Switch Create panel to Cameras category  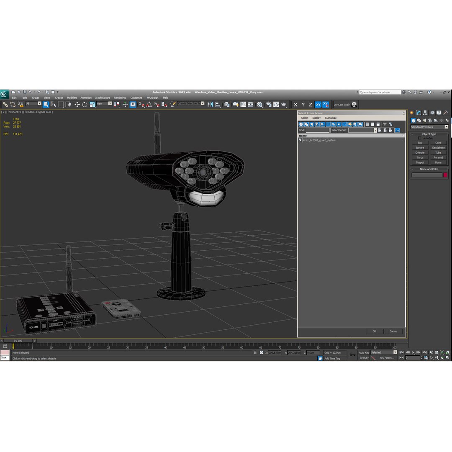pyautogui.click(x=430, y=121)
